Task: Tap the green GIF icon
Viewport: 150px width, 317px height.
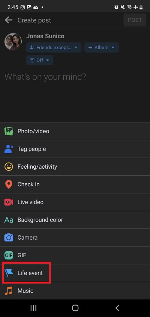Action: tap(9, 255)
